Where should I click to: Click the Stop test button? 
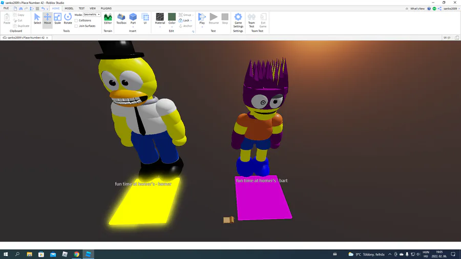click(225, 19)
